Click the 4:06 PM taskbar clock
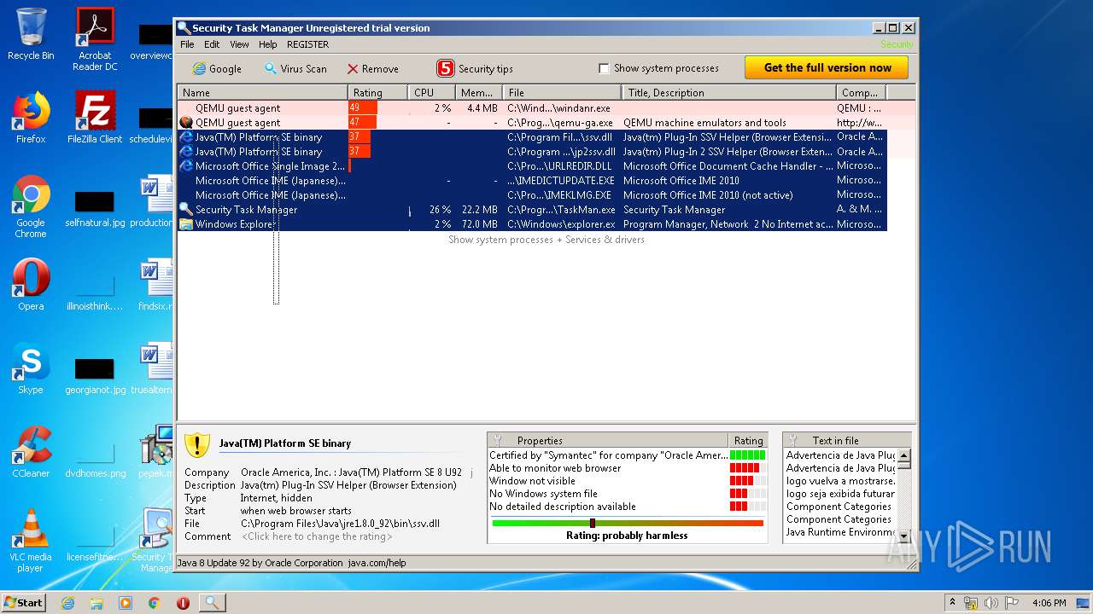 (1049, 603)
